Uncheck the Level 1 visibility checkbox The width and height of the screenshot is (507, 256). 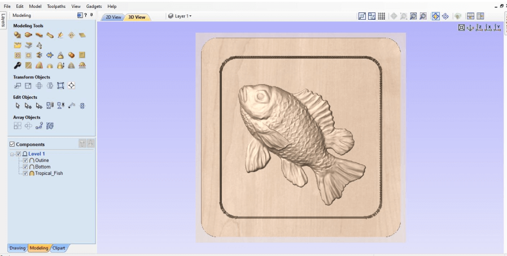(x=19, y=154)
